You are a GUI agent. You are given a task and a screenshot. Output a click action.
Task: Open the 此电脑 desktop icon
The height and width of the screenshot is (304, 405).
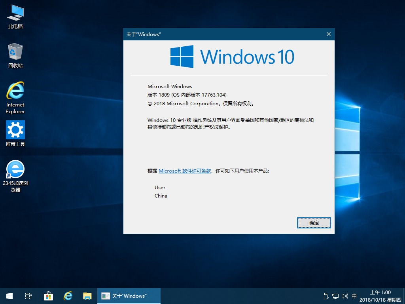click(15, 17)
